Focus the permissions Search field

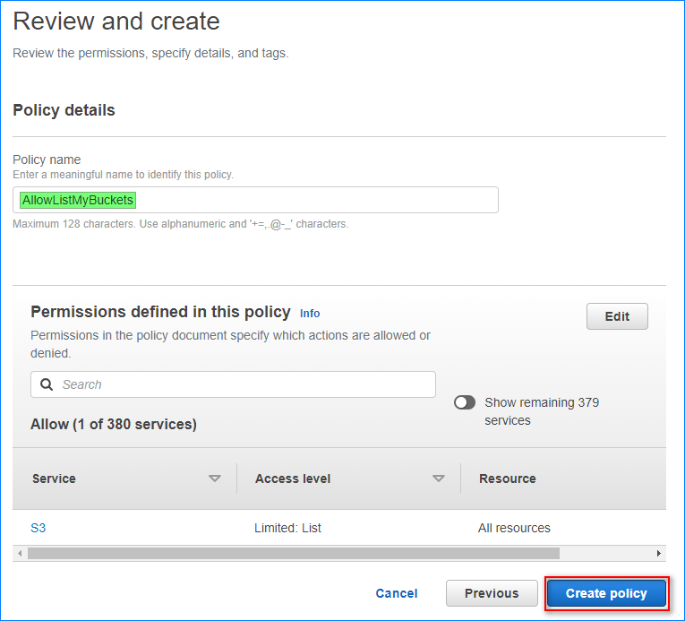(242, 384)
